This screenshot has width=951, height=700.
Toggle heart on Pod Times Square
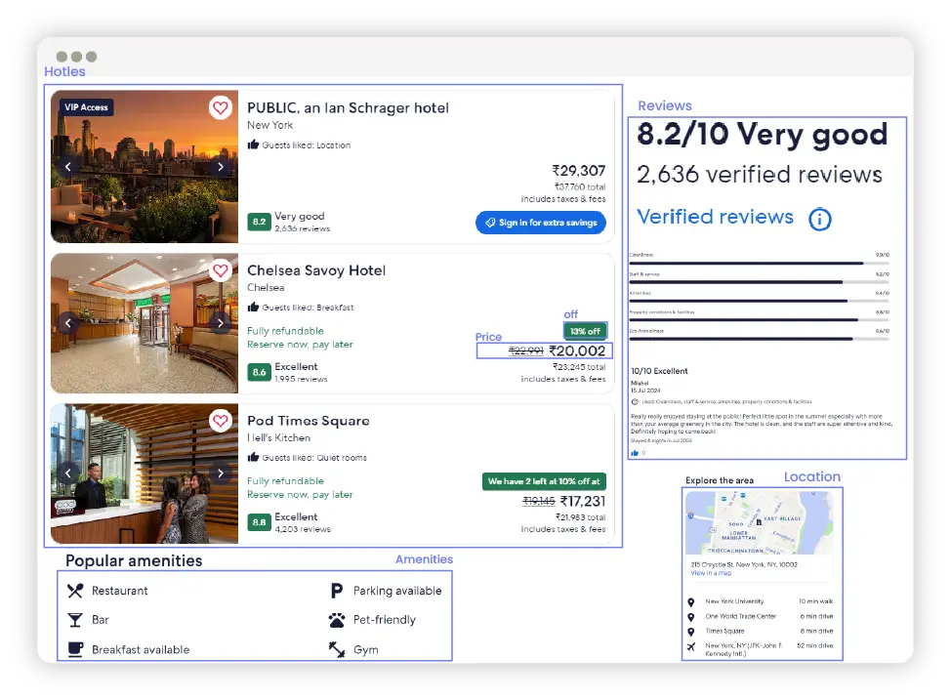pyautogui.click(x=220, y=421)
